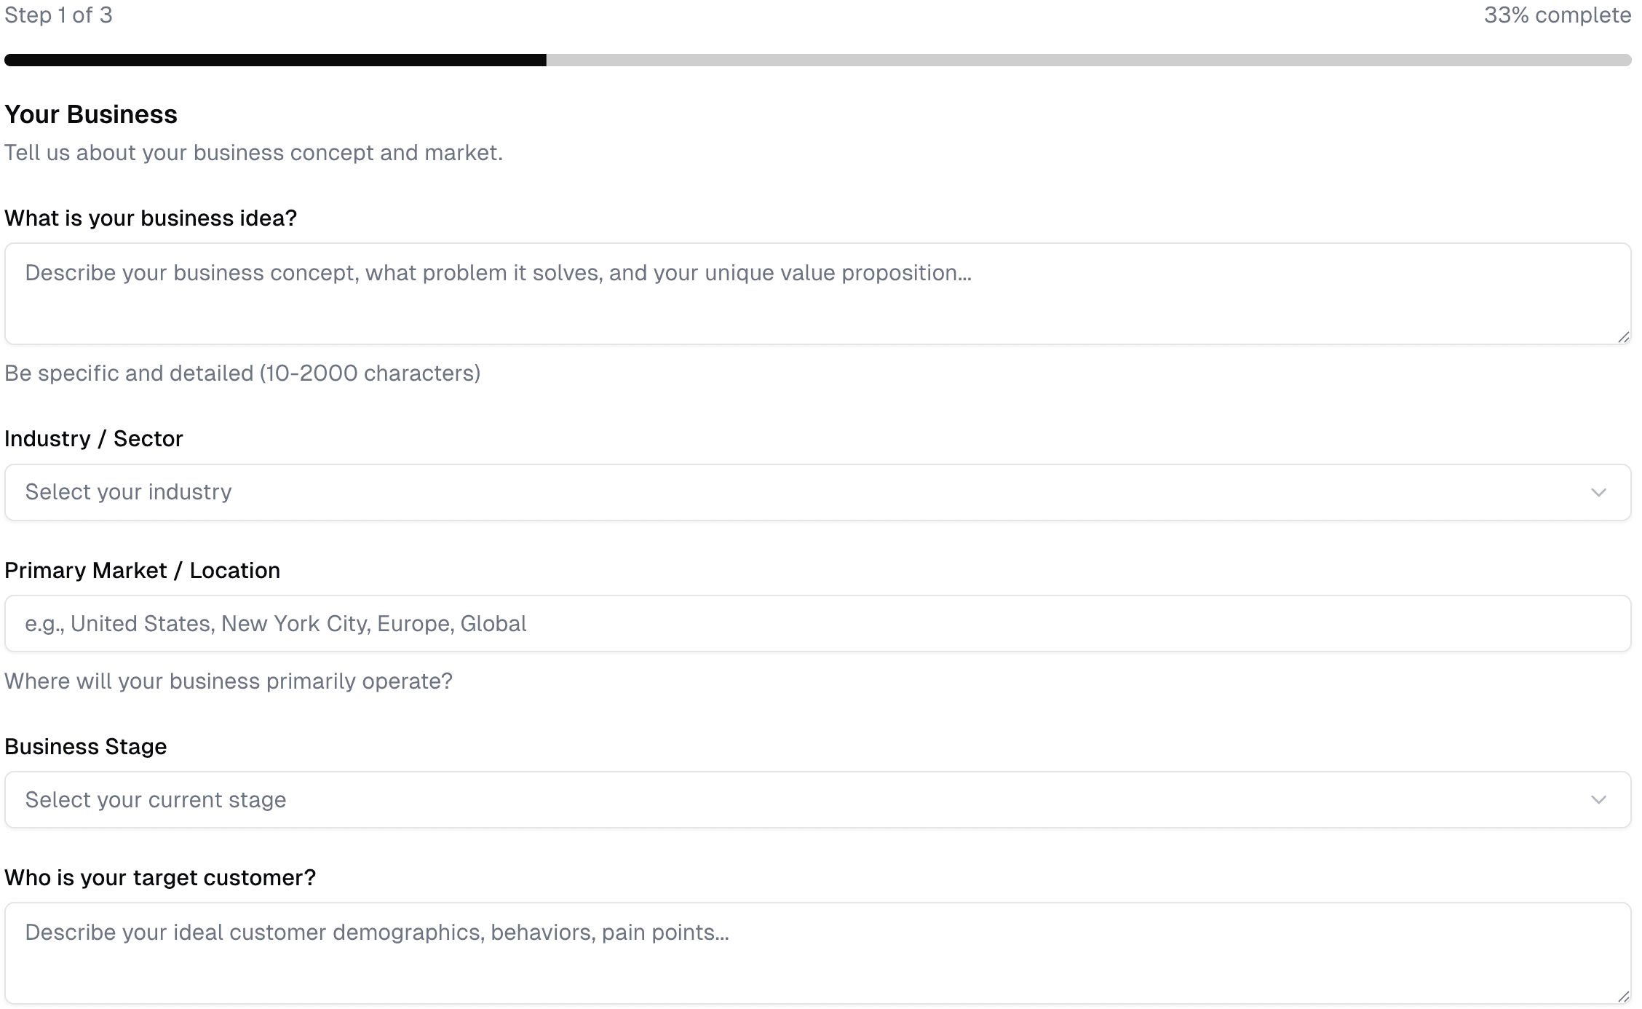Click the business idea textarea resize handle
Image resolution: width=1642 pixels, height=1009 pixels.
coord(1622,337)
